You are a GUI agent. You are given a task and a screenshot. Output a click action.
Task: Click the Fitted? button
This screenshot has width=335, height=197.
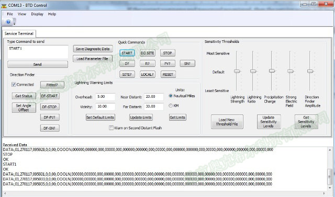52,85
